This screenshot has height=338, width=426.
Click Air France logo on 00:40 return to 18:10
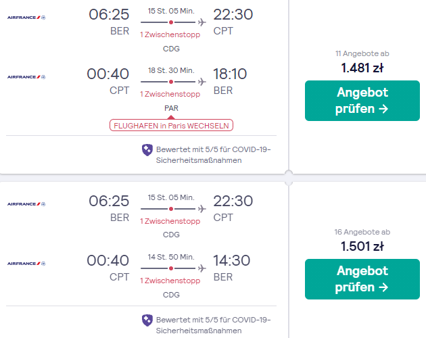26,77
